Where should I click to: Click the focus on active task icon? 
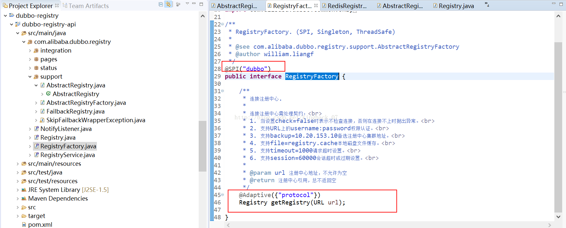[x=178, y=4]
